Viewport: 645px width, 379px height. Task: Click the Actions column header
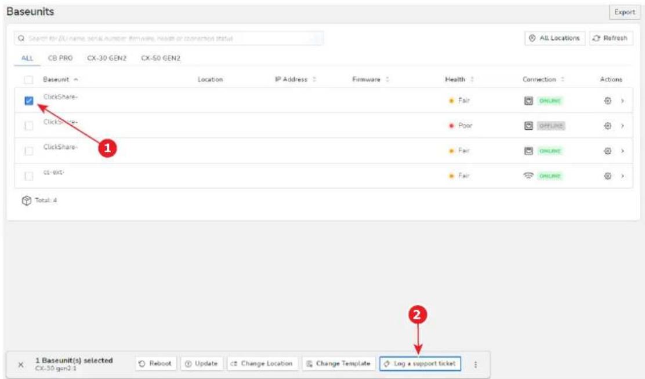pos(611,79)
